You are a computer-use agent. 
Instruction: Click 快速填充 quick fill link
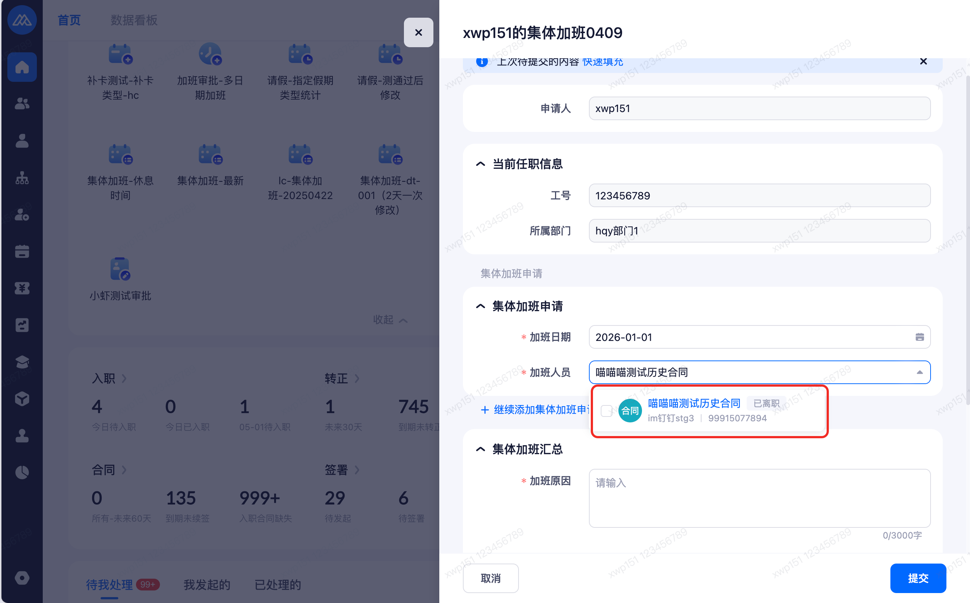point(603,62)
